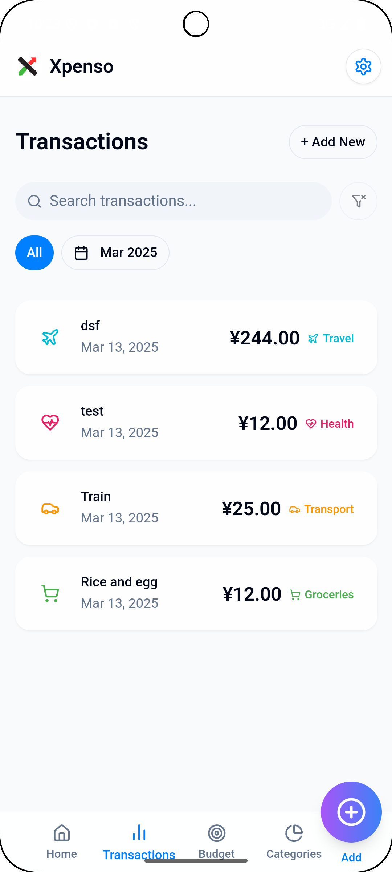Click the Travel category tag

(331, 338)
